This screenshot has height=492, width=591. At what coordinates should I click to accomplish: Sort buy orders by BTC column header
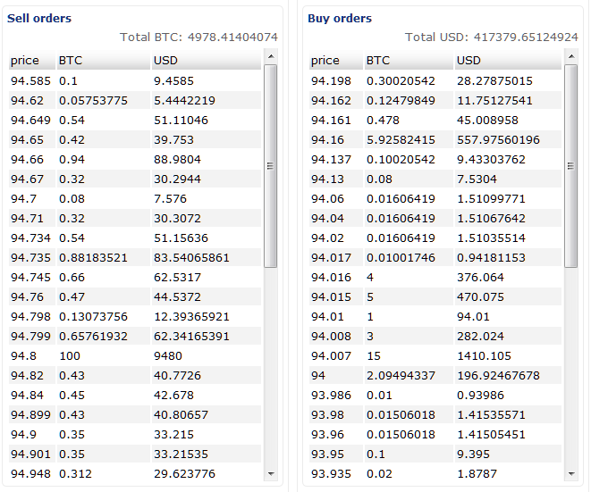pyautogui.click(x=409, y=60)
